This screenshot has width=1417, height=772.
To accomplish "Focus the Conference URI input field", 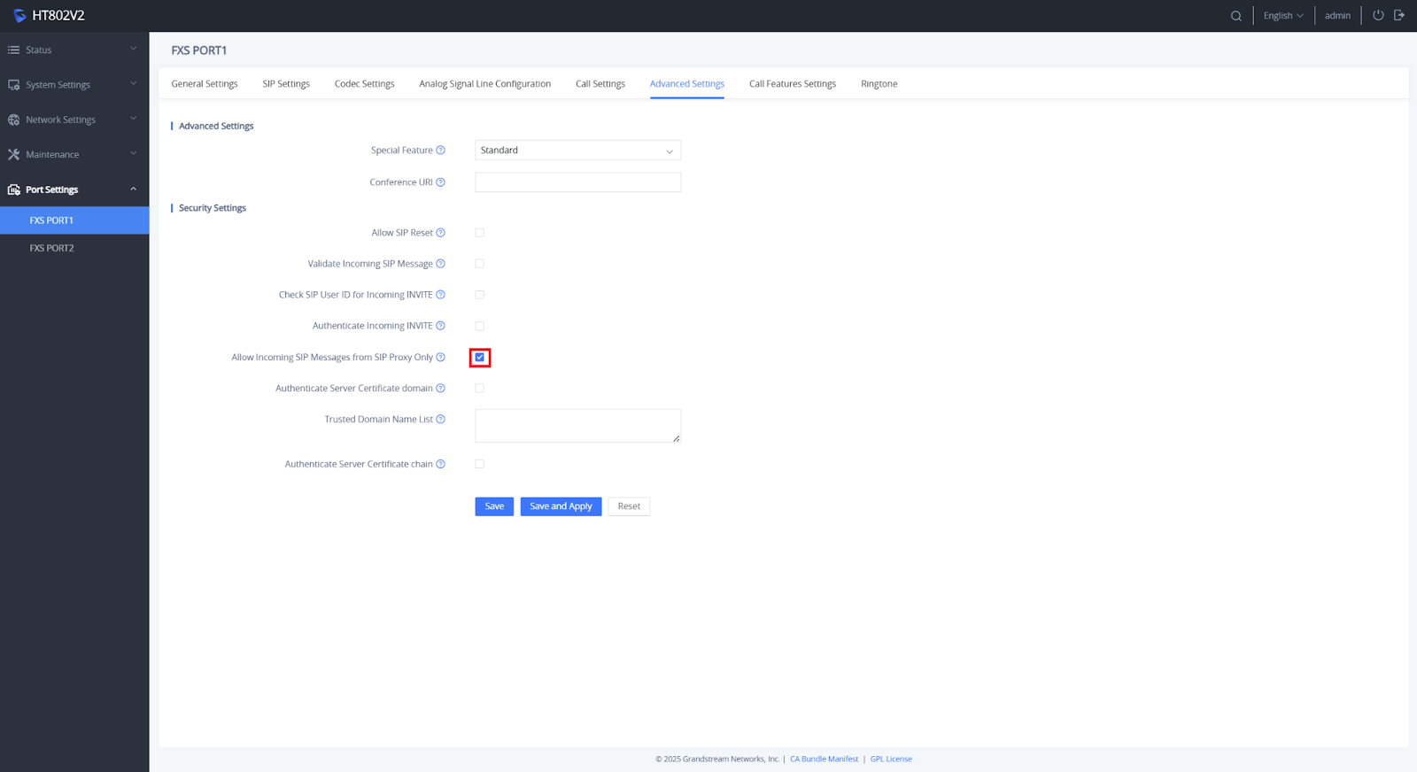I will tap(577, 182).
